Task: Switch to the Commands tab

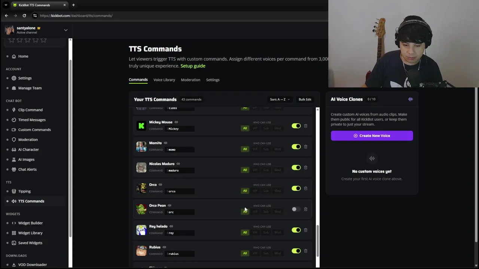Action: 138,80
